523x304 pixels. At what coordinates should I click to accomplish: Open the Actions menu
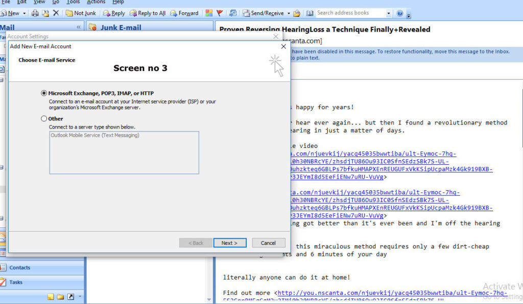coord(96,2)
